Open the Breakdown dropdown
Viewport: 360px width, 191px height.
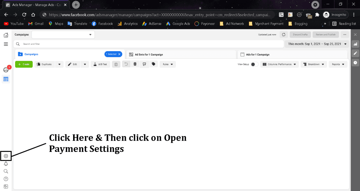(x=314, y=64)
